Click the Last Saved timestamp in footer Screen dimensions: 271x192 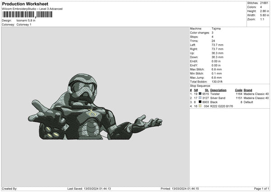[89, 189]
